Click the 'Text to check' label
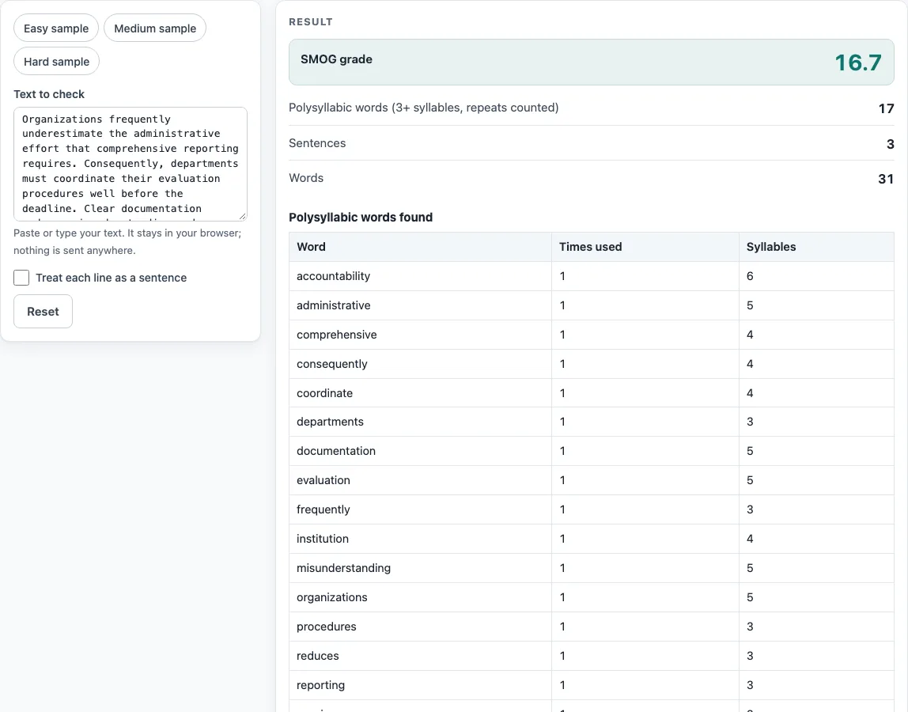 49,94
